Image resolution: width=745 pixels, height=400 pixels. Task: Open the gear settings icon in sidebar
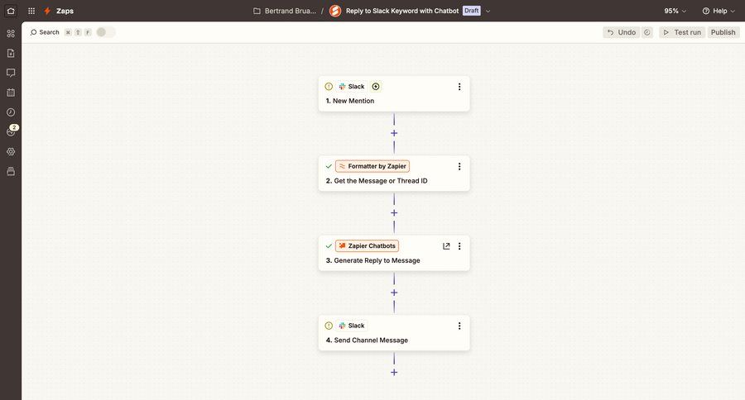pyautogui.click(x=11, y=152)
